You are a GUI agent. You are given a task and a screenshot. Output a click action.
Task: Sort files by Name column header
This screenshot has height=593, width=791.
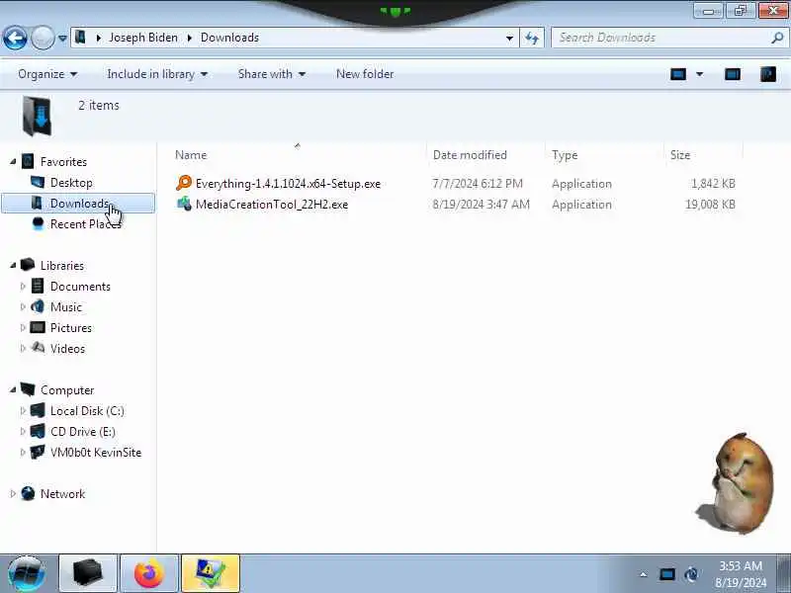point(300,155)
